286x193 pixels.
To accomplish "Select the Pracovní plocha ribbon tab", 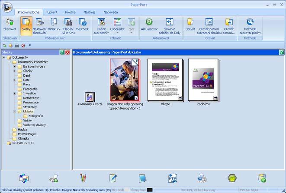I will click(29, 12).
